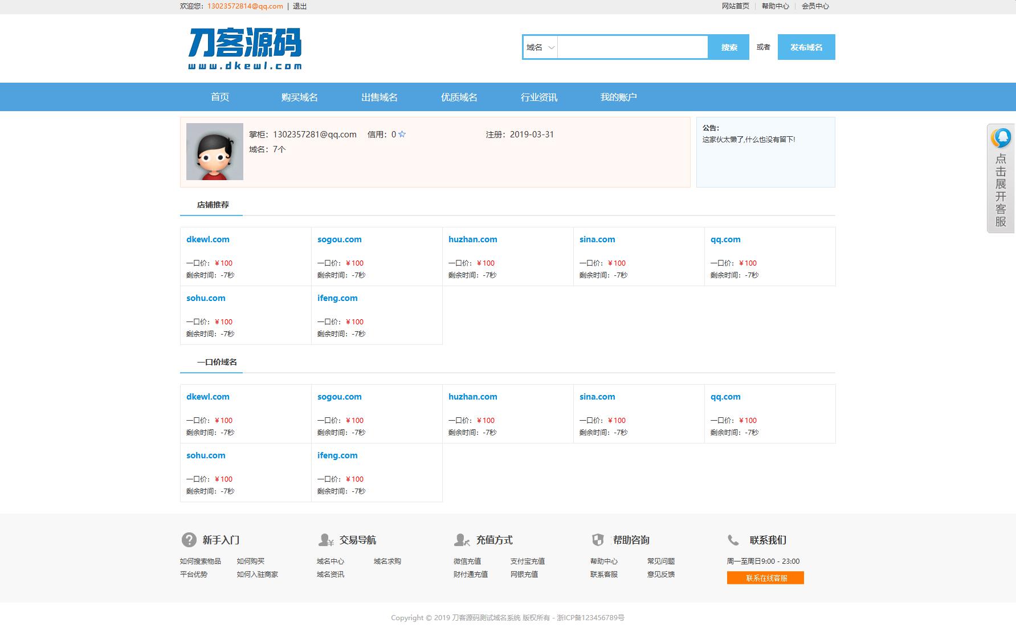Open huzhan.com in 店铺推荐 section
The height and width of the screenshot is (635, 1016).
(x=473, y=239)
